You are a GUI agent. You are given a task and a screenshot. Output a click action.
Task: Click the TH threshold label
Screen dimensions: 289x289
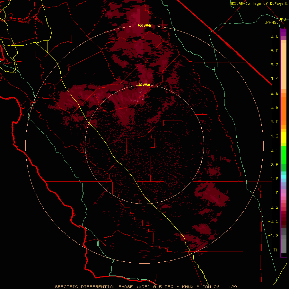(276, 250)
